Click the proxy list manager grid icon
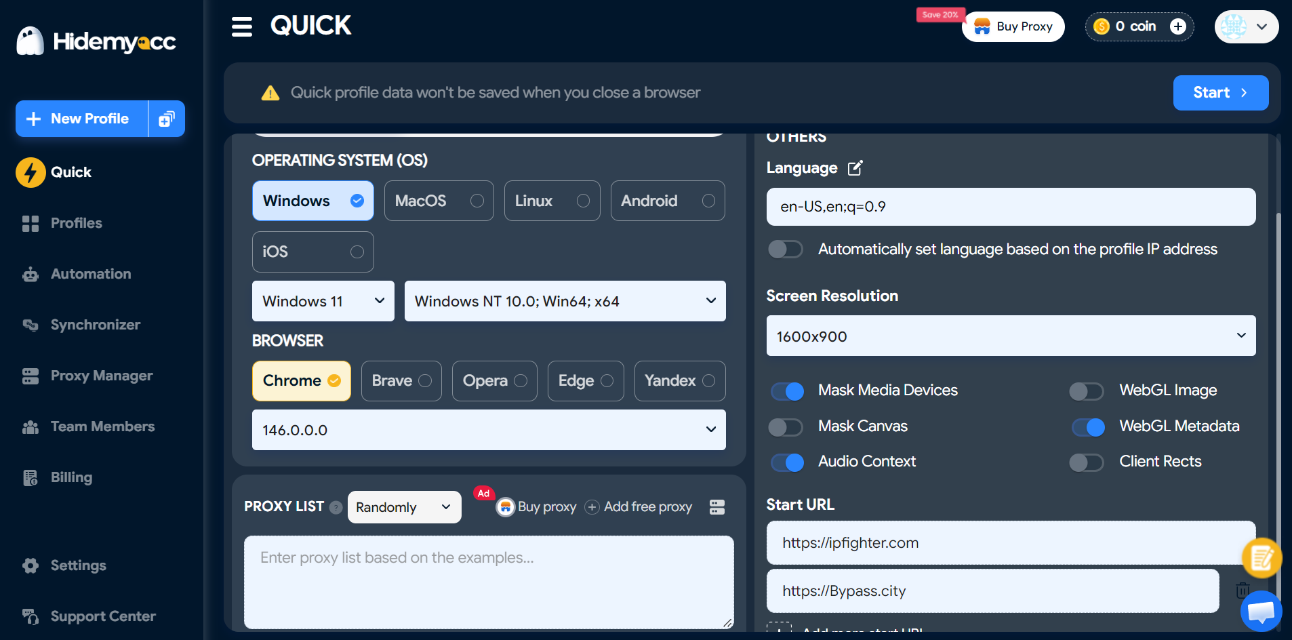This screenshot has height=640, width=1292. click(x=718, y=506)
